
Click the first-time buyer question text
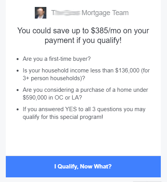[57, 59]
